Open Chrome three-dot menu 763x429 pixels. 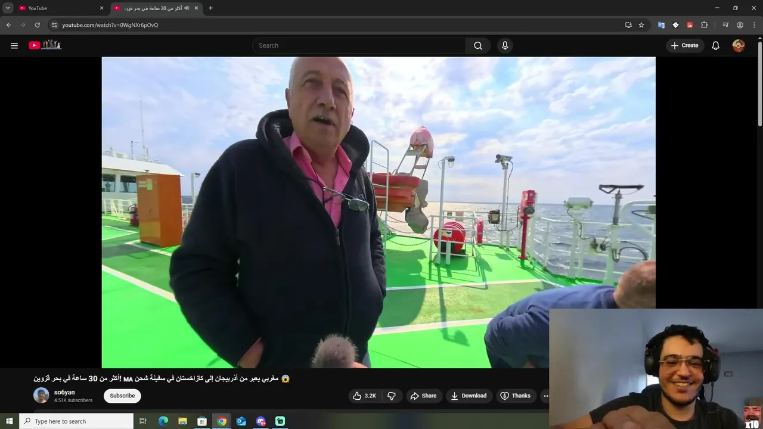tap(754, 25)
